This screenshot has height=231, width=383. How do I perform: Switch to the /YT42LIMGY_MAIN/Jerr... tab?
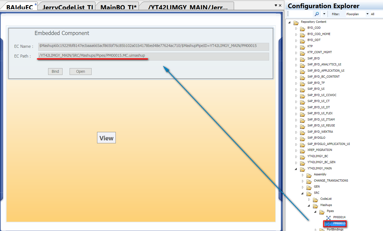tap(188, 7)
